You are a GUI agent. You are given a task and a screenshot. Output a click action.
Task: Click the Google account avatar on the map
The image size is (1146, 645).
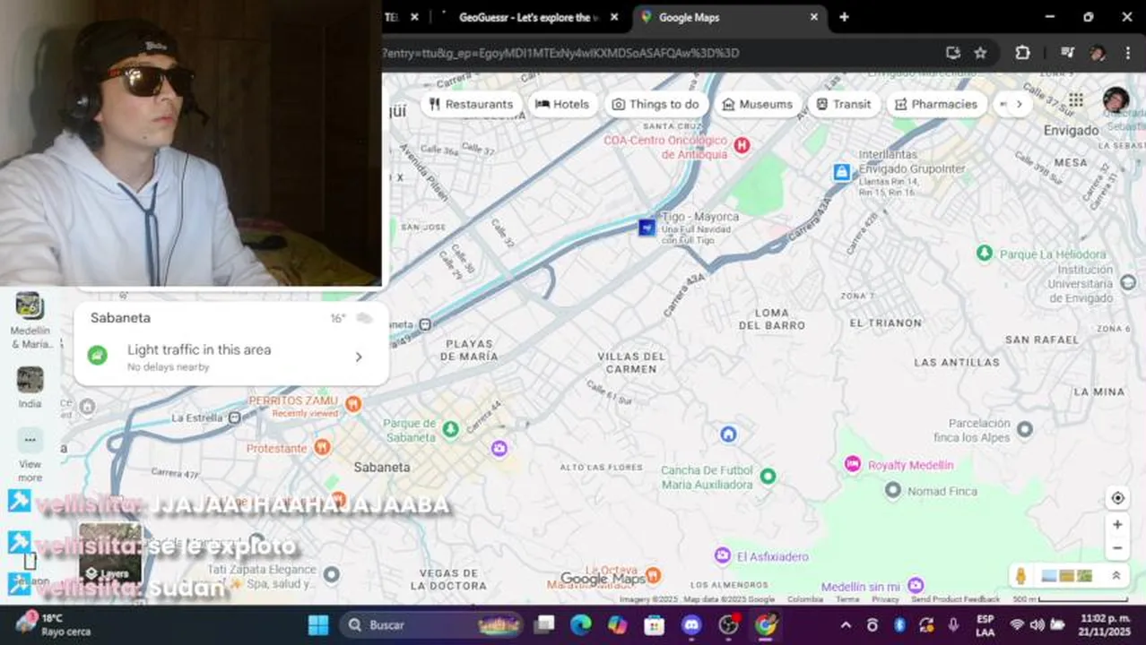(x=1116, y=99)
